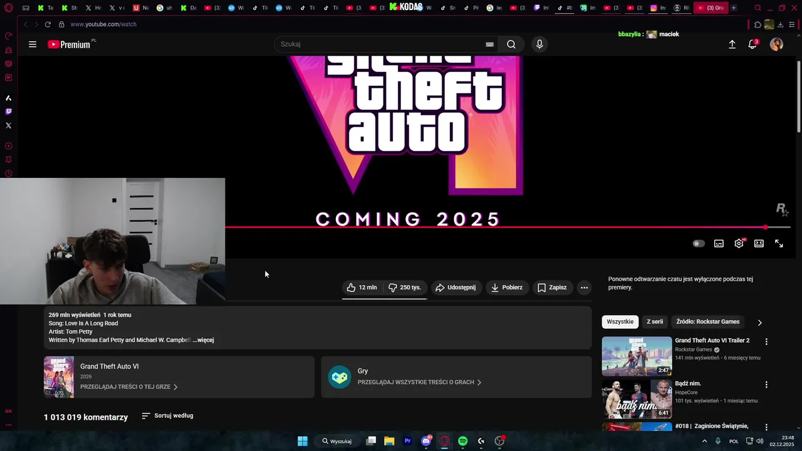Open browser extensions puzzle icon
This screenshot has width=802, height=451.
pyautogui.click(x=758, y=24)
